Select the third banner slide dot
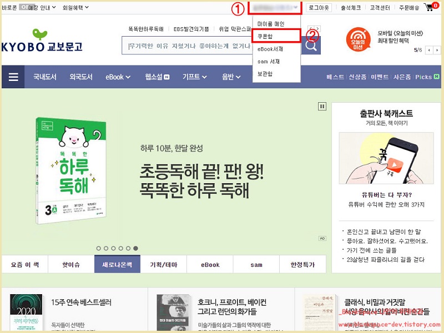The width and height of the screenshot is (444, 333). pyautogui.click(x=113, y=248)
